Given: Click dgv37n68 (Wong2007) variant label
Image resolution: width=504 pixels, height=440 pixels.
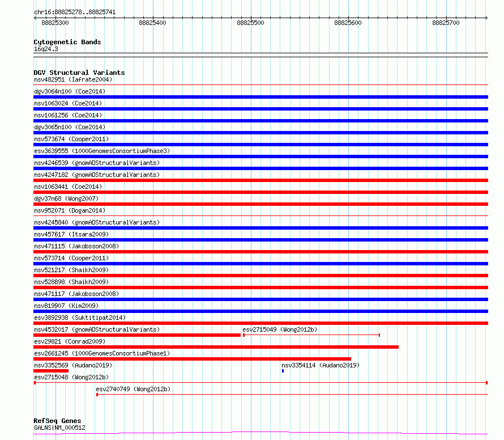Looking at the screenshot, I should point(66,198).
